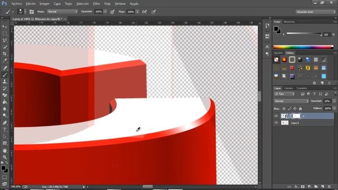Change the screen mode
Image resolution: width=338 pixels, height=190 pixels.
(x=5, y=184)
